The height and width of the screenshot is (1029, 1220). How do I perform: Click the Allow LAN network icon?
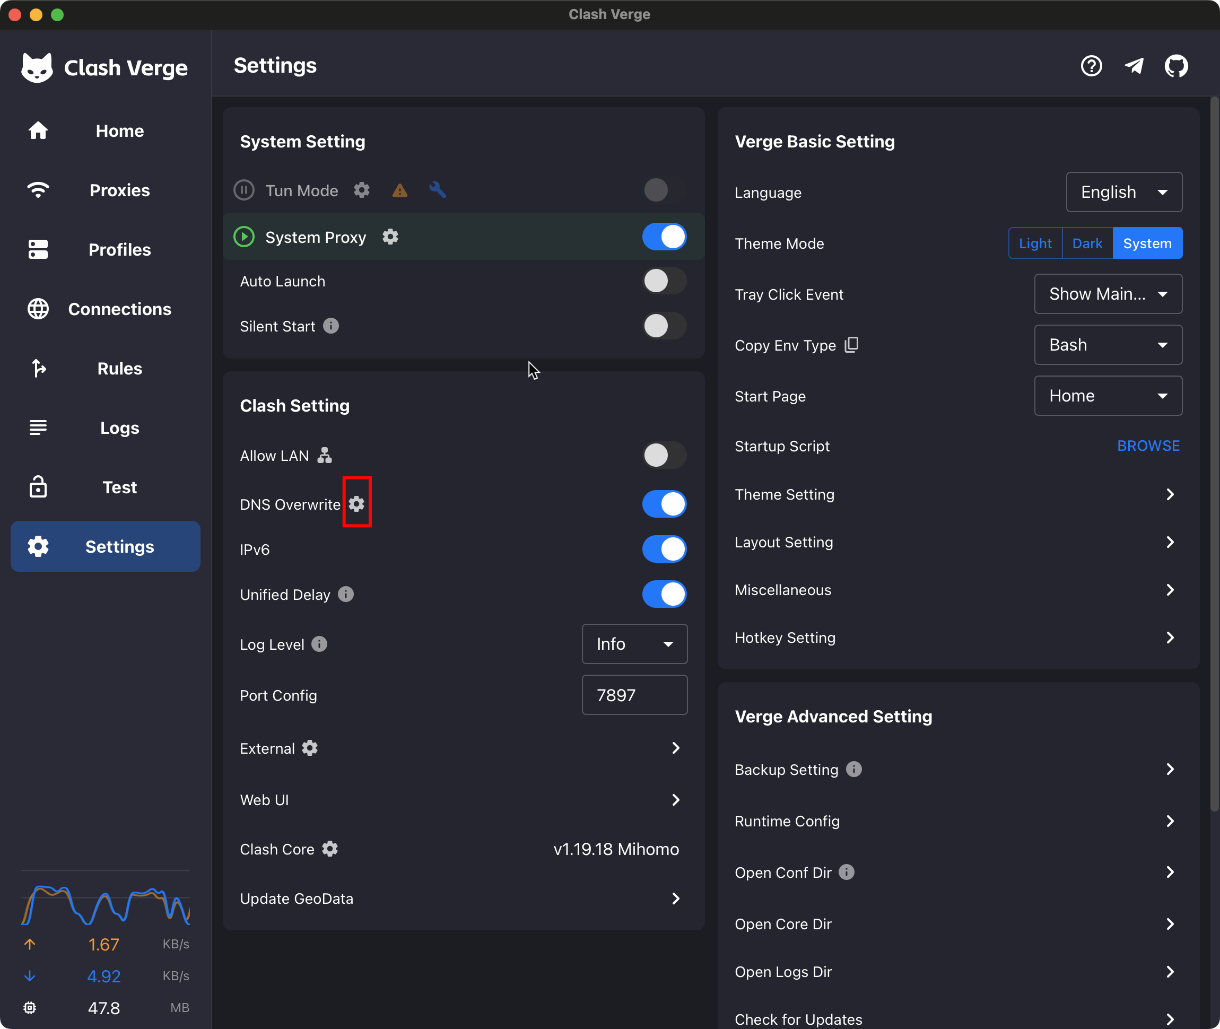[325, 455]
